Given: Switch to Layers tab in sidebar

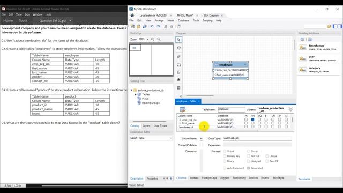Looking at the screenshot, I should coord(146,126).
